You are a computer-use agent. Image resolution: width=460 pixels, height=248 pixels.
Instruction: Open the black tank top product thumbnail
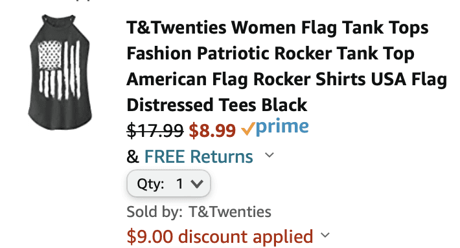60,72
